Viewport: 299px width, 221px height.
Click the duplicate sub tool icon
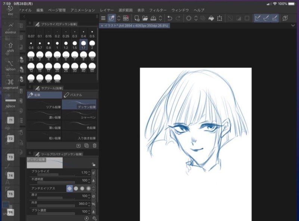pyautogui.click(x=86, y=146)
